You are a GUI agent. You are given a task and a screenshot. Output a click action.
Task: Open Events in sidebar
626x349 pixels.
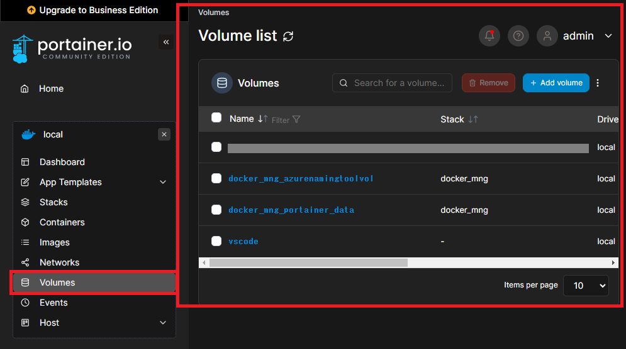pyautogui.click(x=53, y=303)
